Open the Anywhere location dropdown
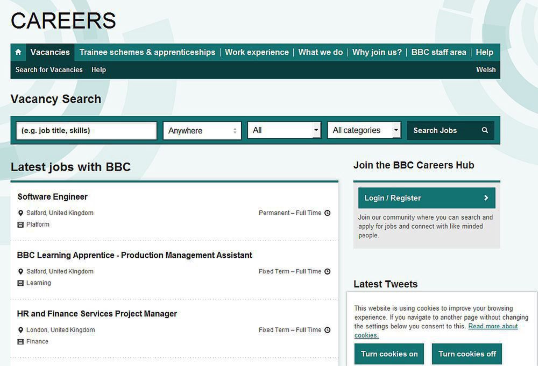 click(x=202, y=130)
